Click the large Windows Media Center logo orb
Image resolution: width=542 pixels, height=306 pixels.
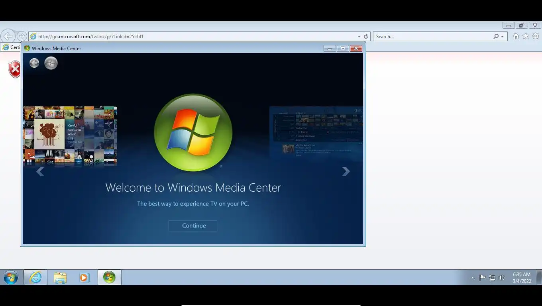point(193,133)
